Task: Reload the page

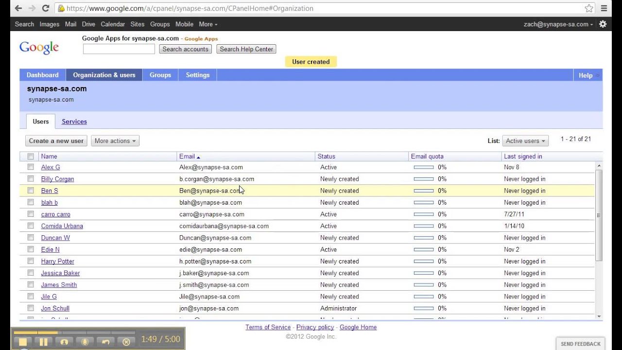Action: pyautogui.click(x=46, y=8)
